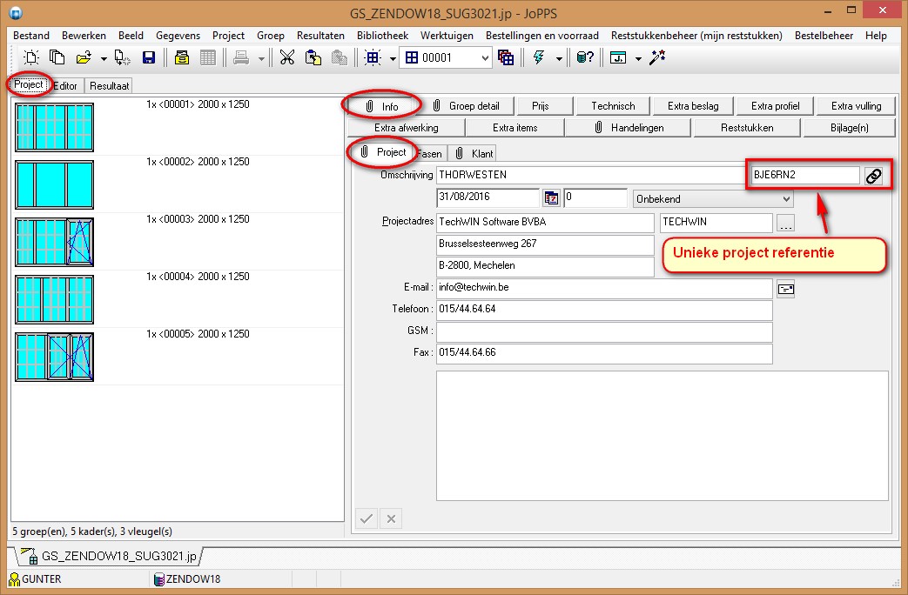
Task: Select the Extra beslag tab
Action: (693, 106)
